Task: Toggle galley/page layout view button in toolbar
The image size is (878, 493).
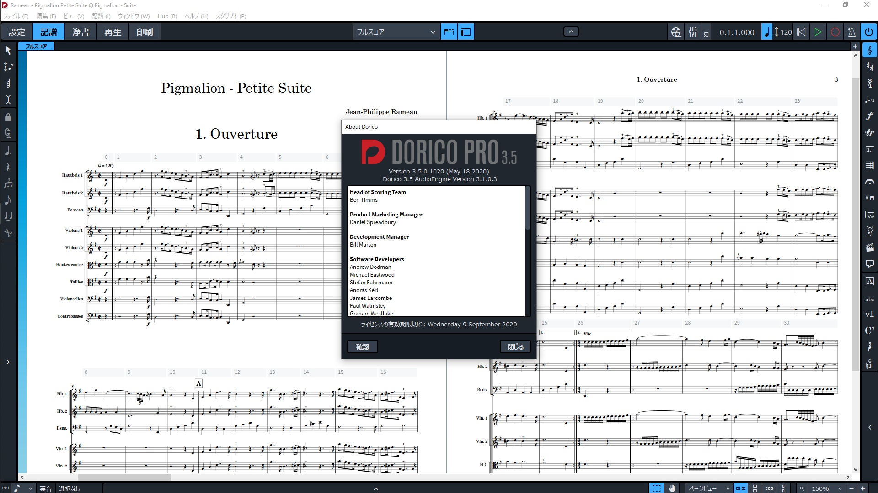Action: tap(449, 32)
